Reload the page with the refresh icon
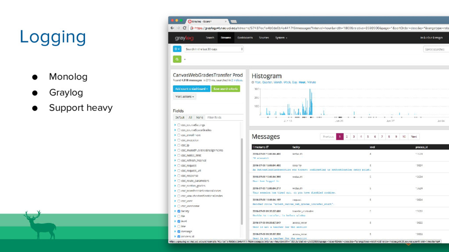 click(x=185, y=28)
